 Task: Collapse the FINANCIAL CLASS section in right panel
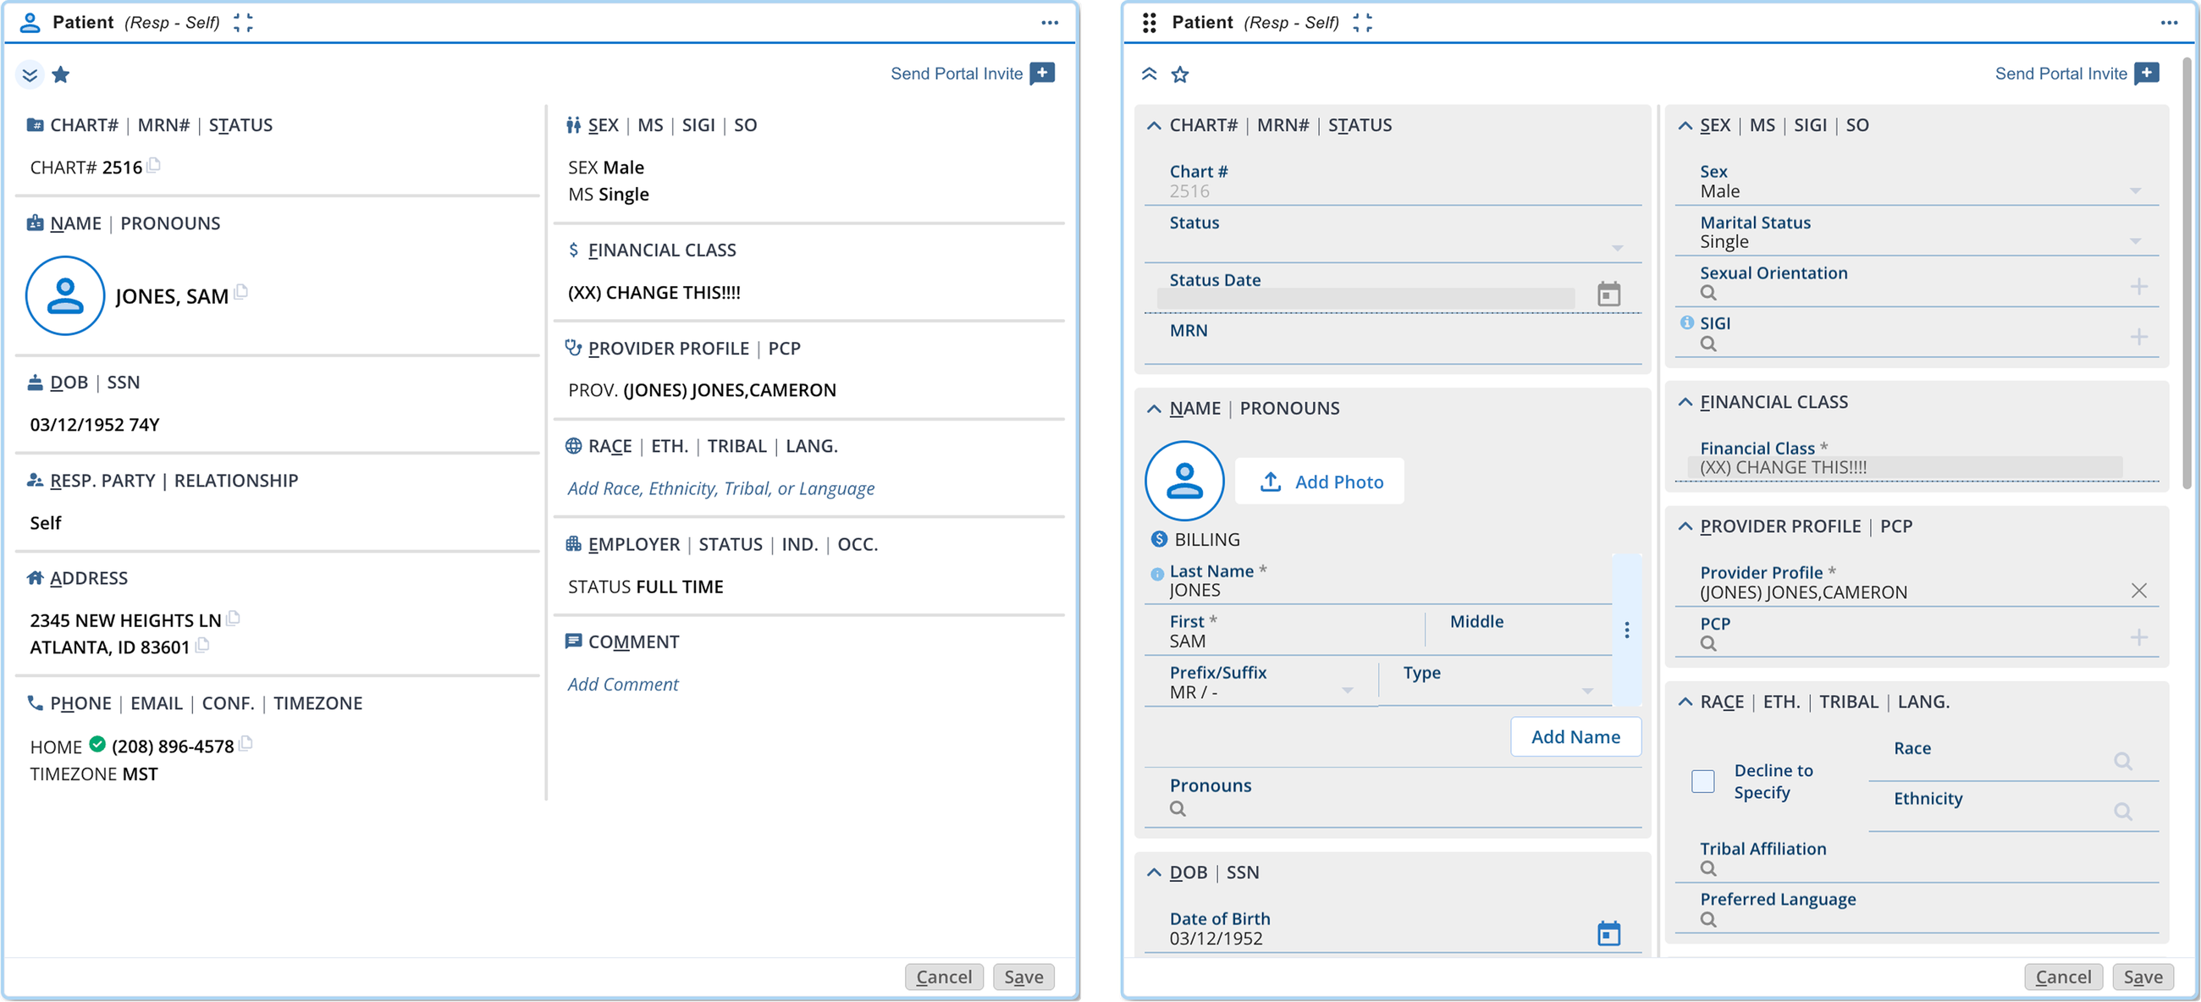click(1684, 402)
